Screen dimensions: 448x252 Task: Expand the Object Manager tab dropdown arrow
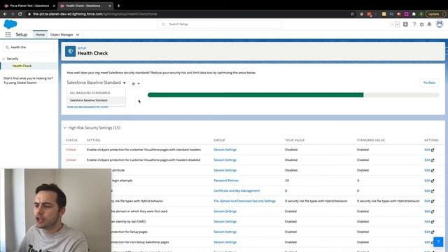pos(78,35)
